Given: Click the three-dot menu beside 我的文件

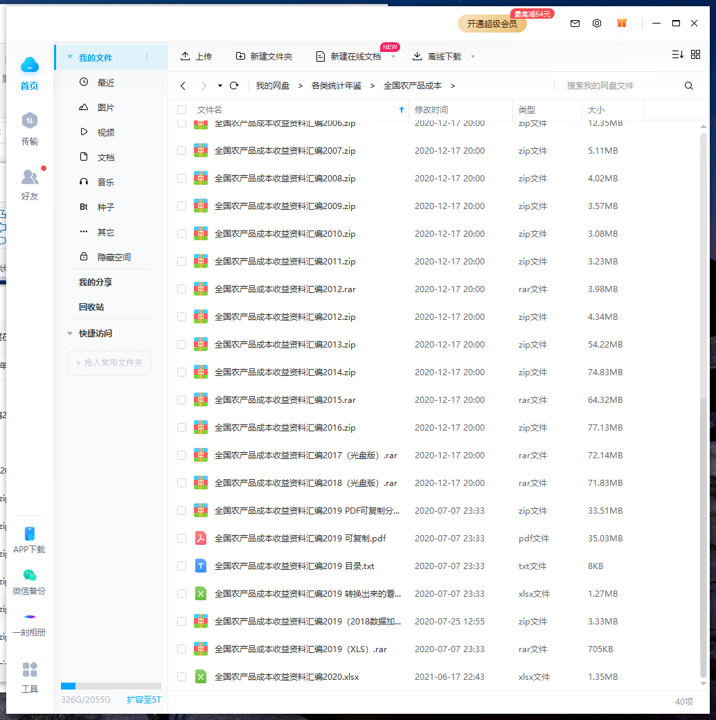Looking at the screenshot, I should (147, 57).
